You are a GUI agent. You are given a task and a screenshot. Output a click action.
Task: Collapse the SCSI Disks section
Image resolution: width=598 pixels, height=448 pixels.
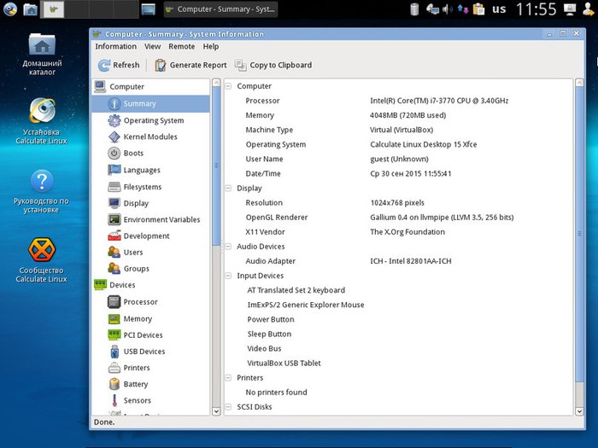tap(228, 407)
